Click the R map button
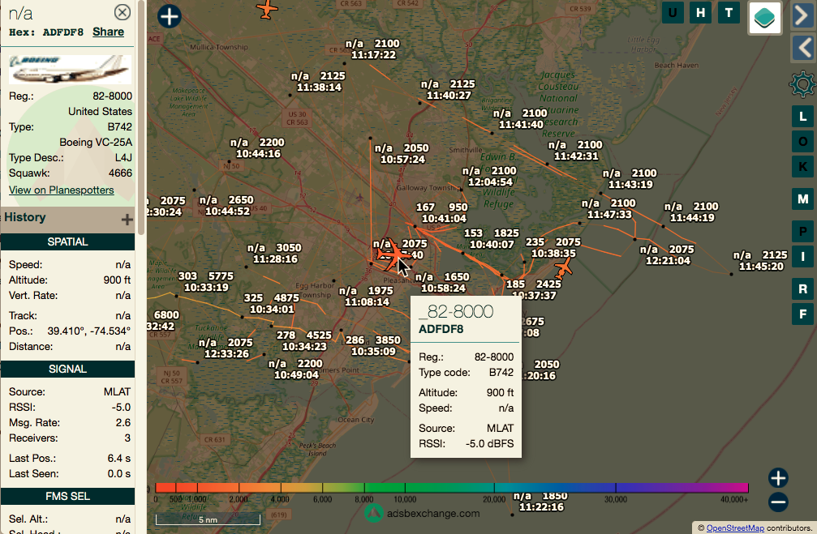 pos(802,288)
